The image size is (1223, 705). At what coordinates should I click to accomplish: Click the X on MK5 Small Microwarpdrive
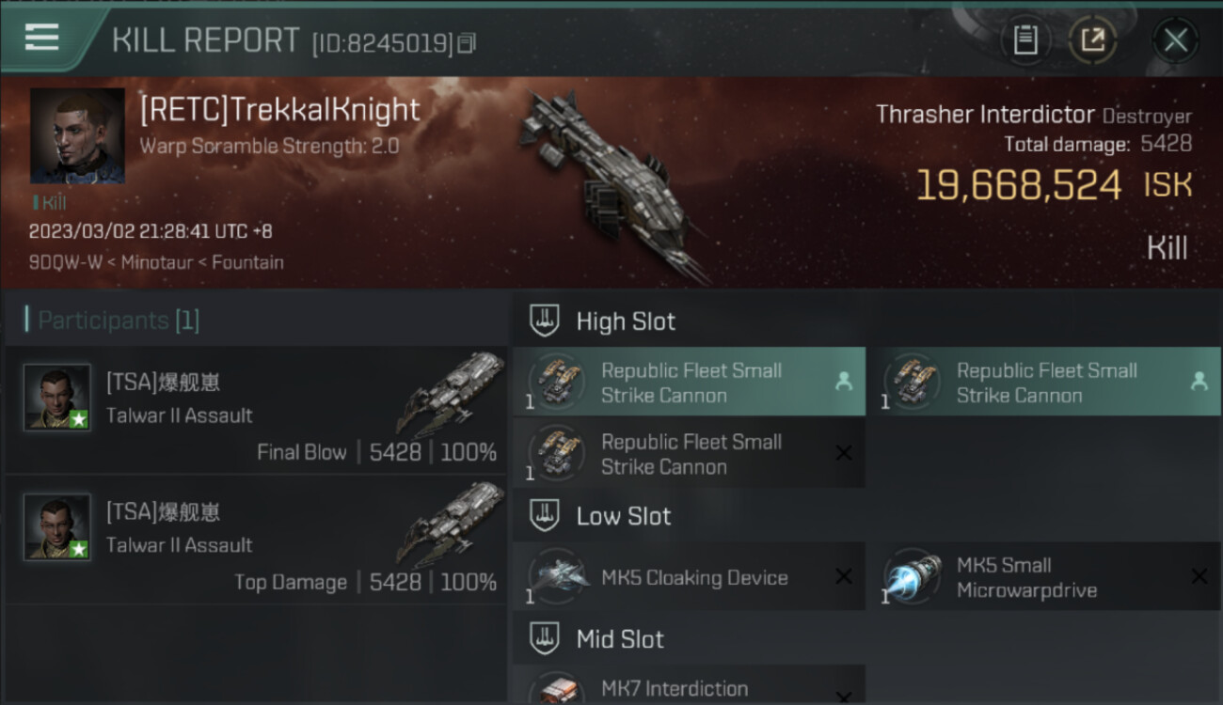1199,576
